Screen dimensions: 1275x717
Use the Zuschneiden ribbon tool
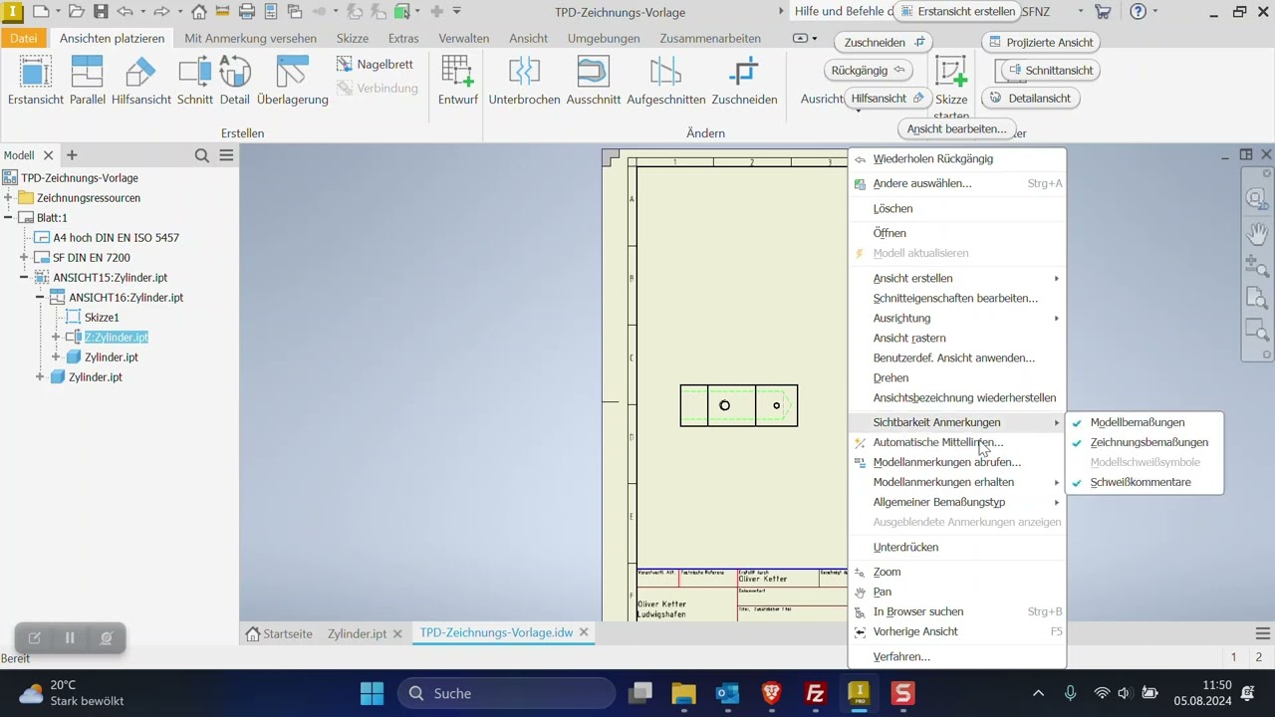(x=744, y=81)
